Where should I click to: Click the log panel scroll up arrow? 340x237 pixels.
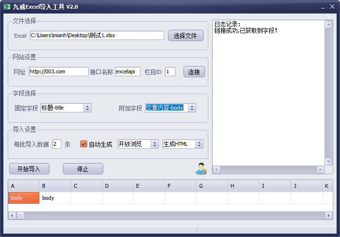[x=328, y=25]
